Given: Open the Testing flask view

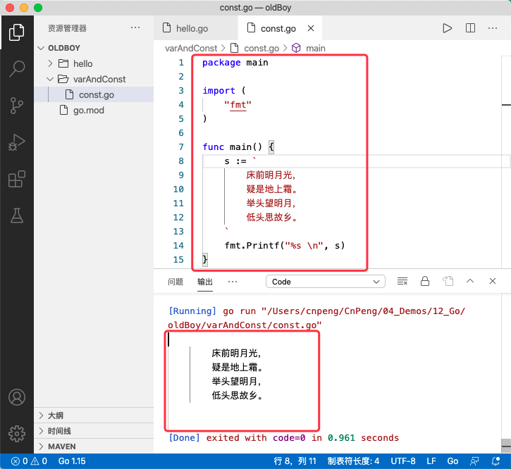Looking at the screenshot, I should tap(17, 215).
